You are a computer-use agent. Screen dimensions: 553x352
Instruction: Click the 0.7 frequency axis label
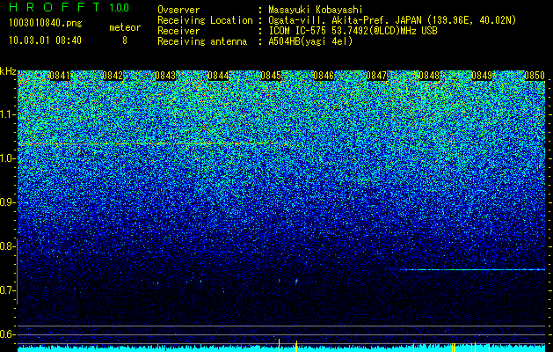[8, 290]
